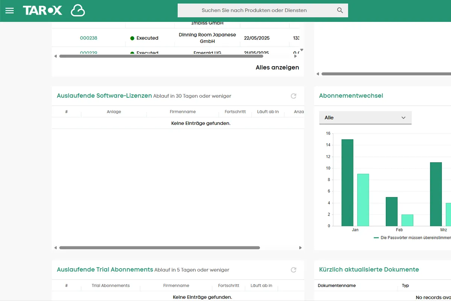Click Alles anzeigen link
Viewport: 451px width, 301px height.
(x=277, y=68)
